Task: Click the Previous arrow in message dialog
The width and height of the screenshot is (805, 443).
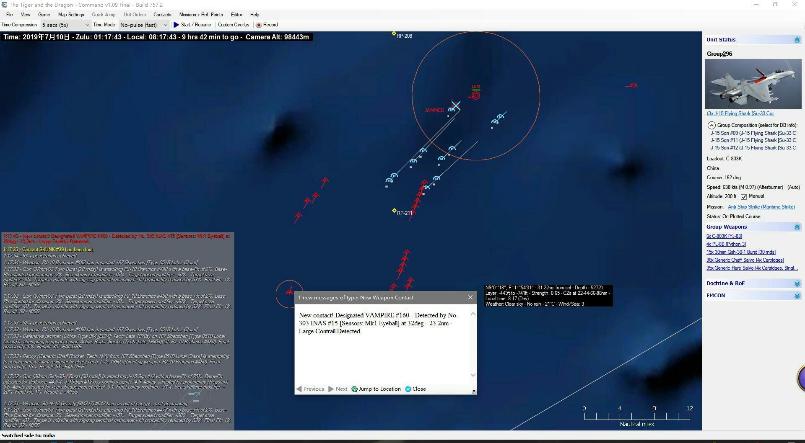Action: 299,389
